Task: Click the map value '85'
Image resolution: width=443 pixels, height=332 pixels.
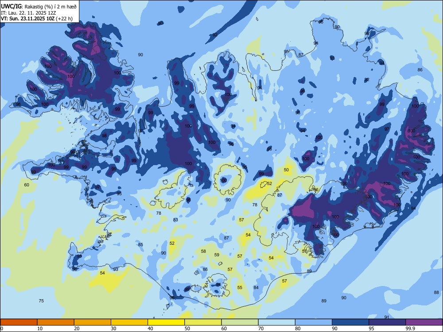Action: pyautogui.click(x=140, y=244)
